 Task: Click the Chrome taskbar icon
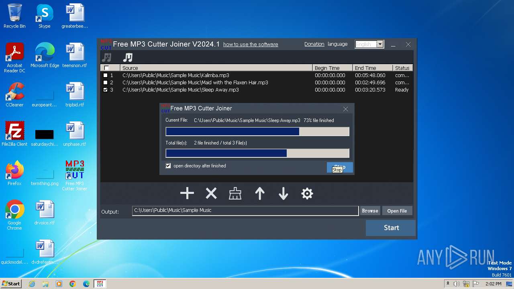[73, 284]
